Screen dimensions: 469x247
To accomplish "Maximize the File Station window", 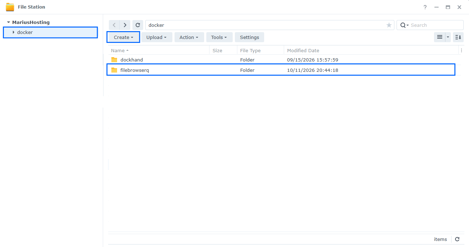I will click(x=448, y=7).
